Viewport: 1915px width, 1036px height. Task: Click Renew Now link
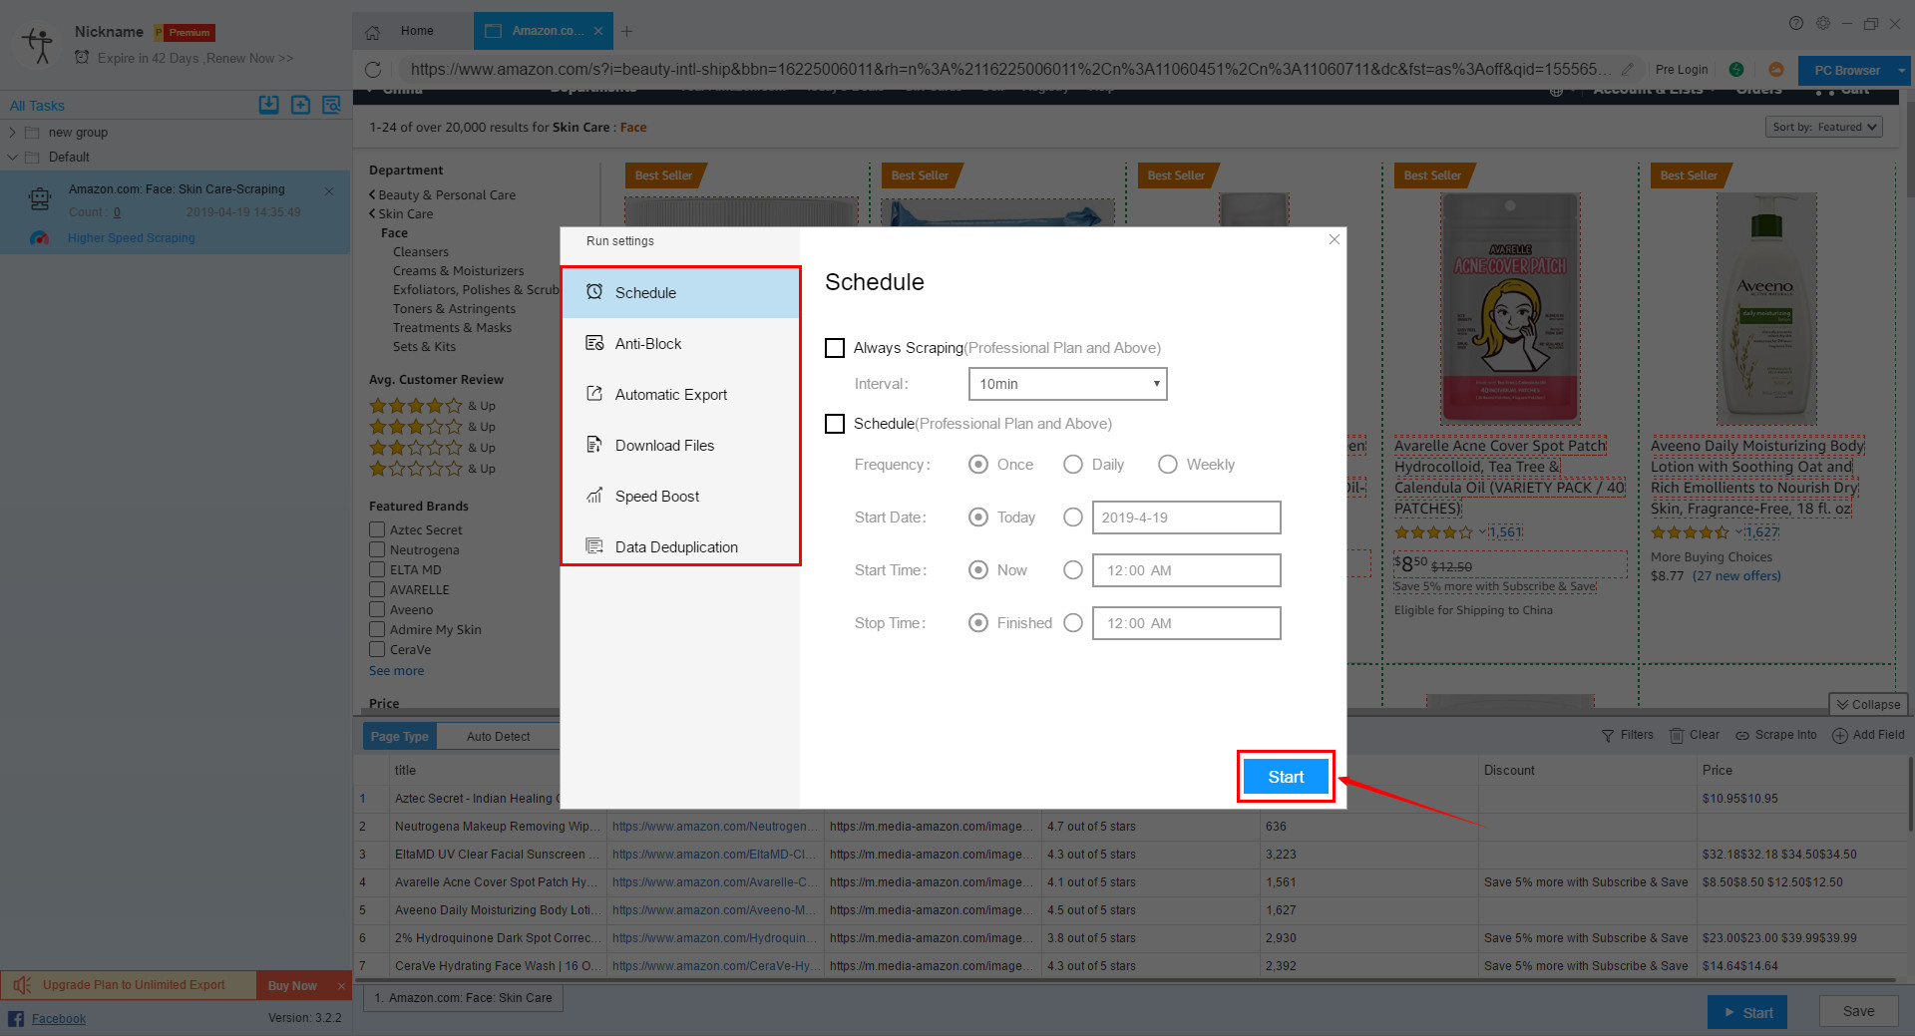(x=250, y=58)
